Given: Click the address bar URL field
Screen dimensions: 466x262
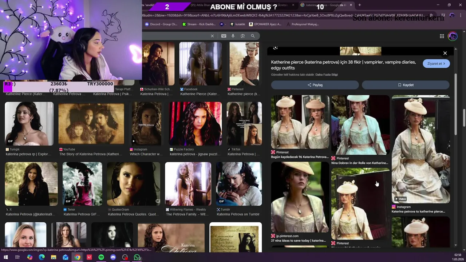Looking at the screenshot, I should pos(284,15).
